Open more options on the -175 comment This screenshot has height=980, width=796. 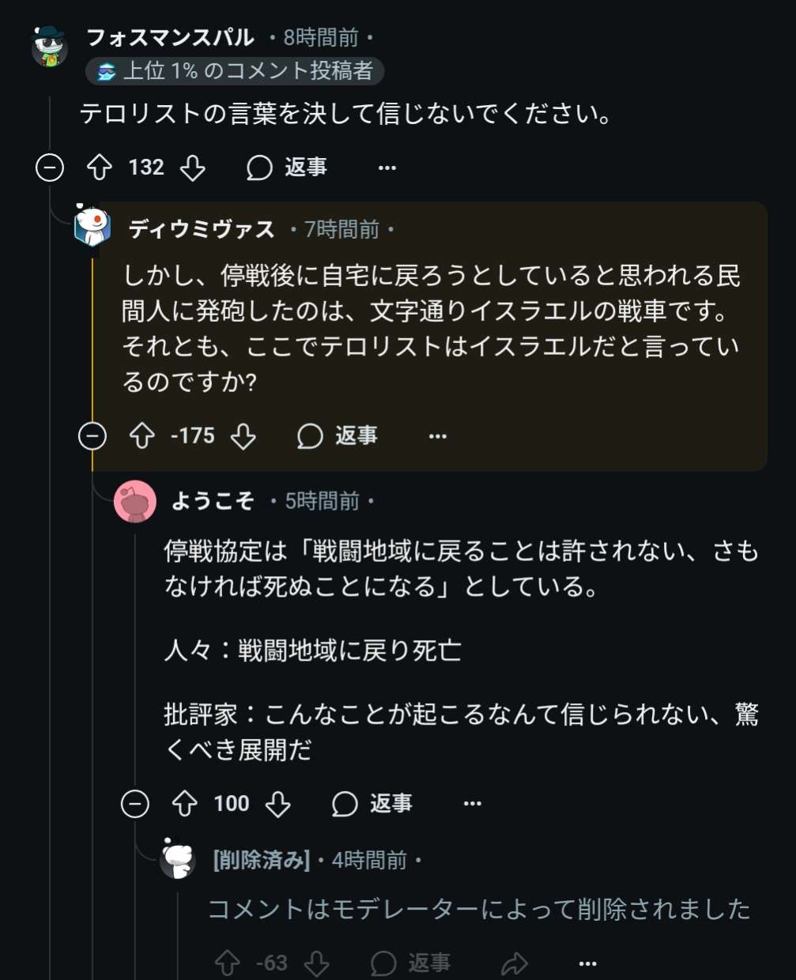[x=438, y=435]
